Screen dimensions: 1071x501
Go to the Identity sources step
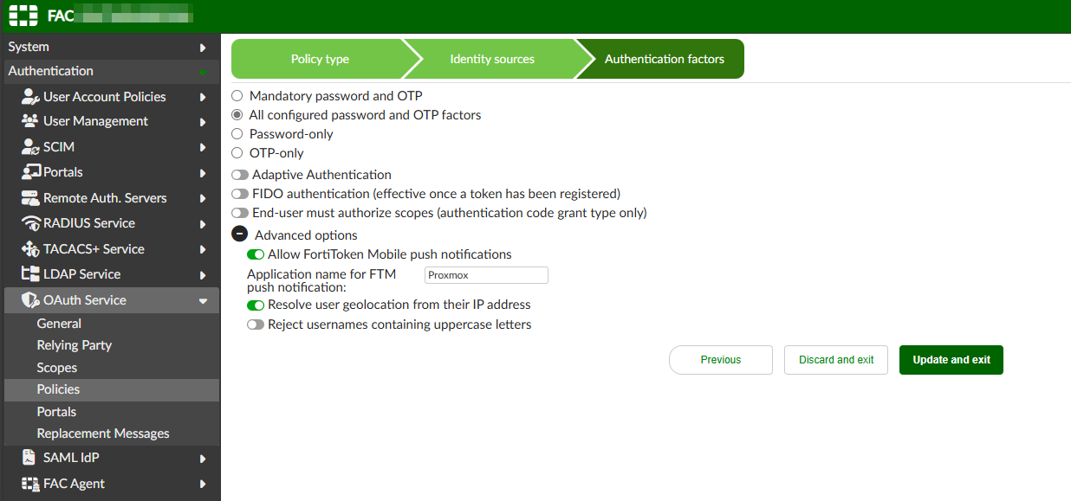pyautogui.click(x=492, y=60)
